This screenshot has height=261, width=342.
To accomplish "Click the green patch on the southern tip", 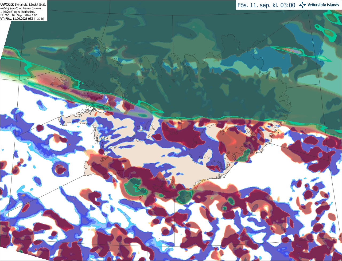I will click(185, 196).
